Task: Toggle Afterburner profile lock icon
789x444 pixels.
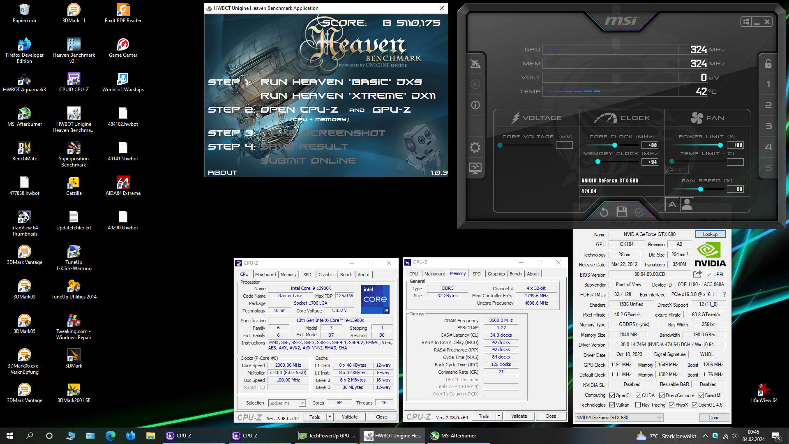Action: tap(768, 63)
